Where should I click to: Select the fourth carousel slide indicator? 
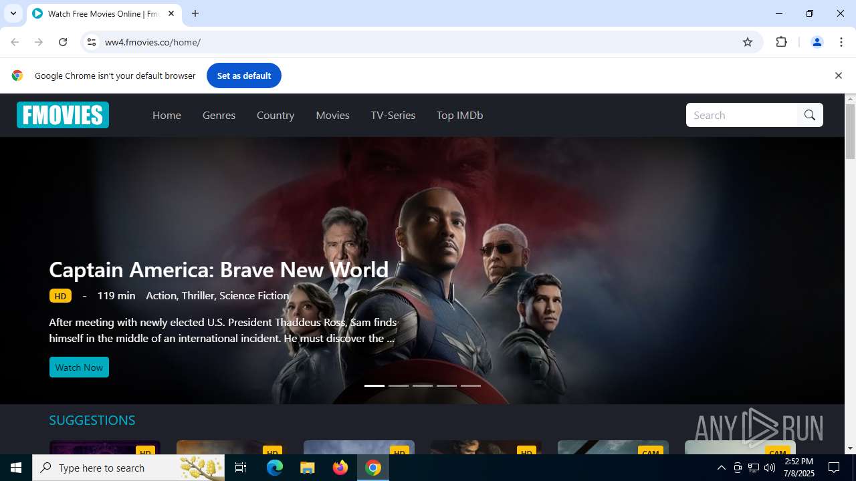coord(447,385)
